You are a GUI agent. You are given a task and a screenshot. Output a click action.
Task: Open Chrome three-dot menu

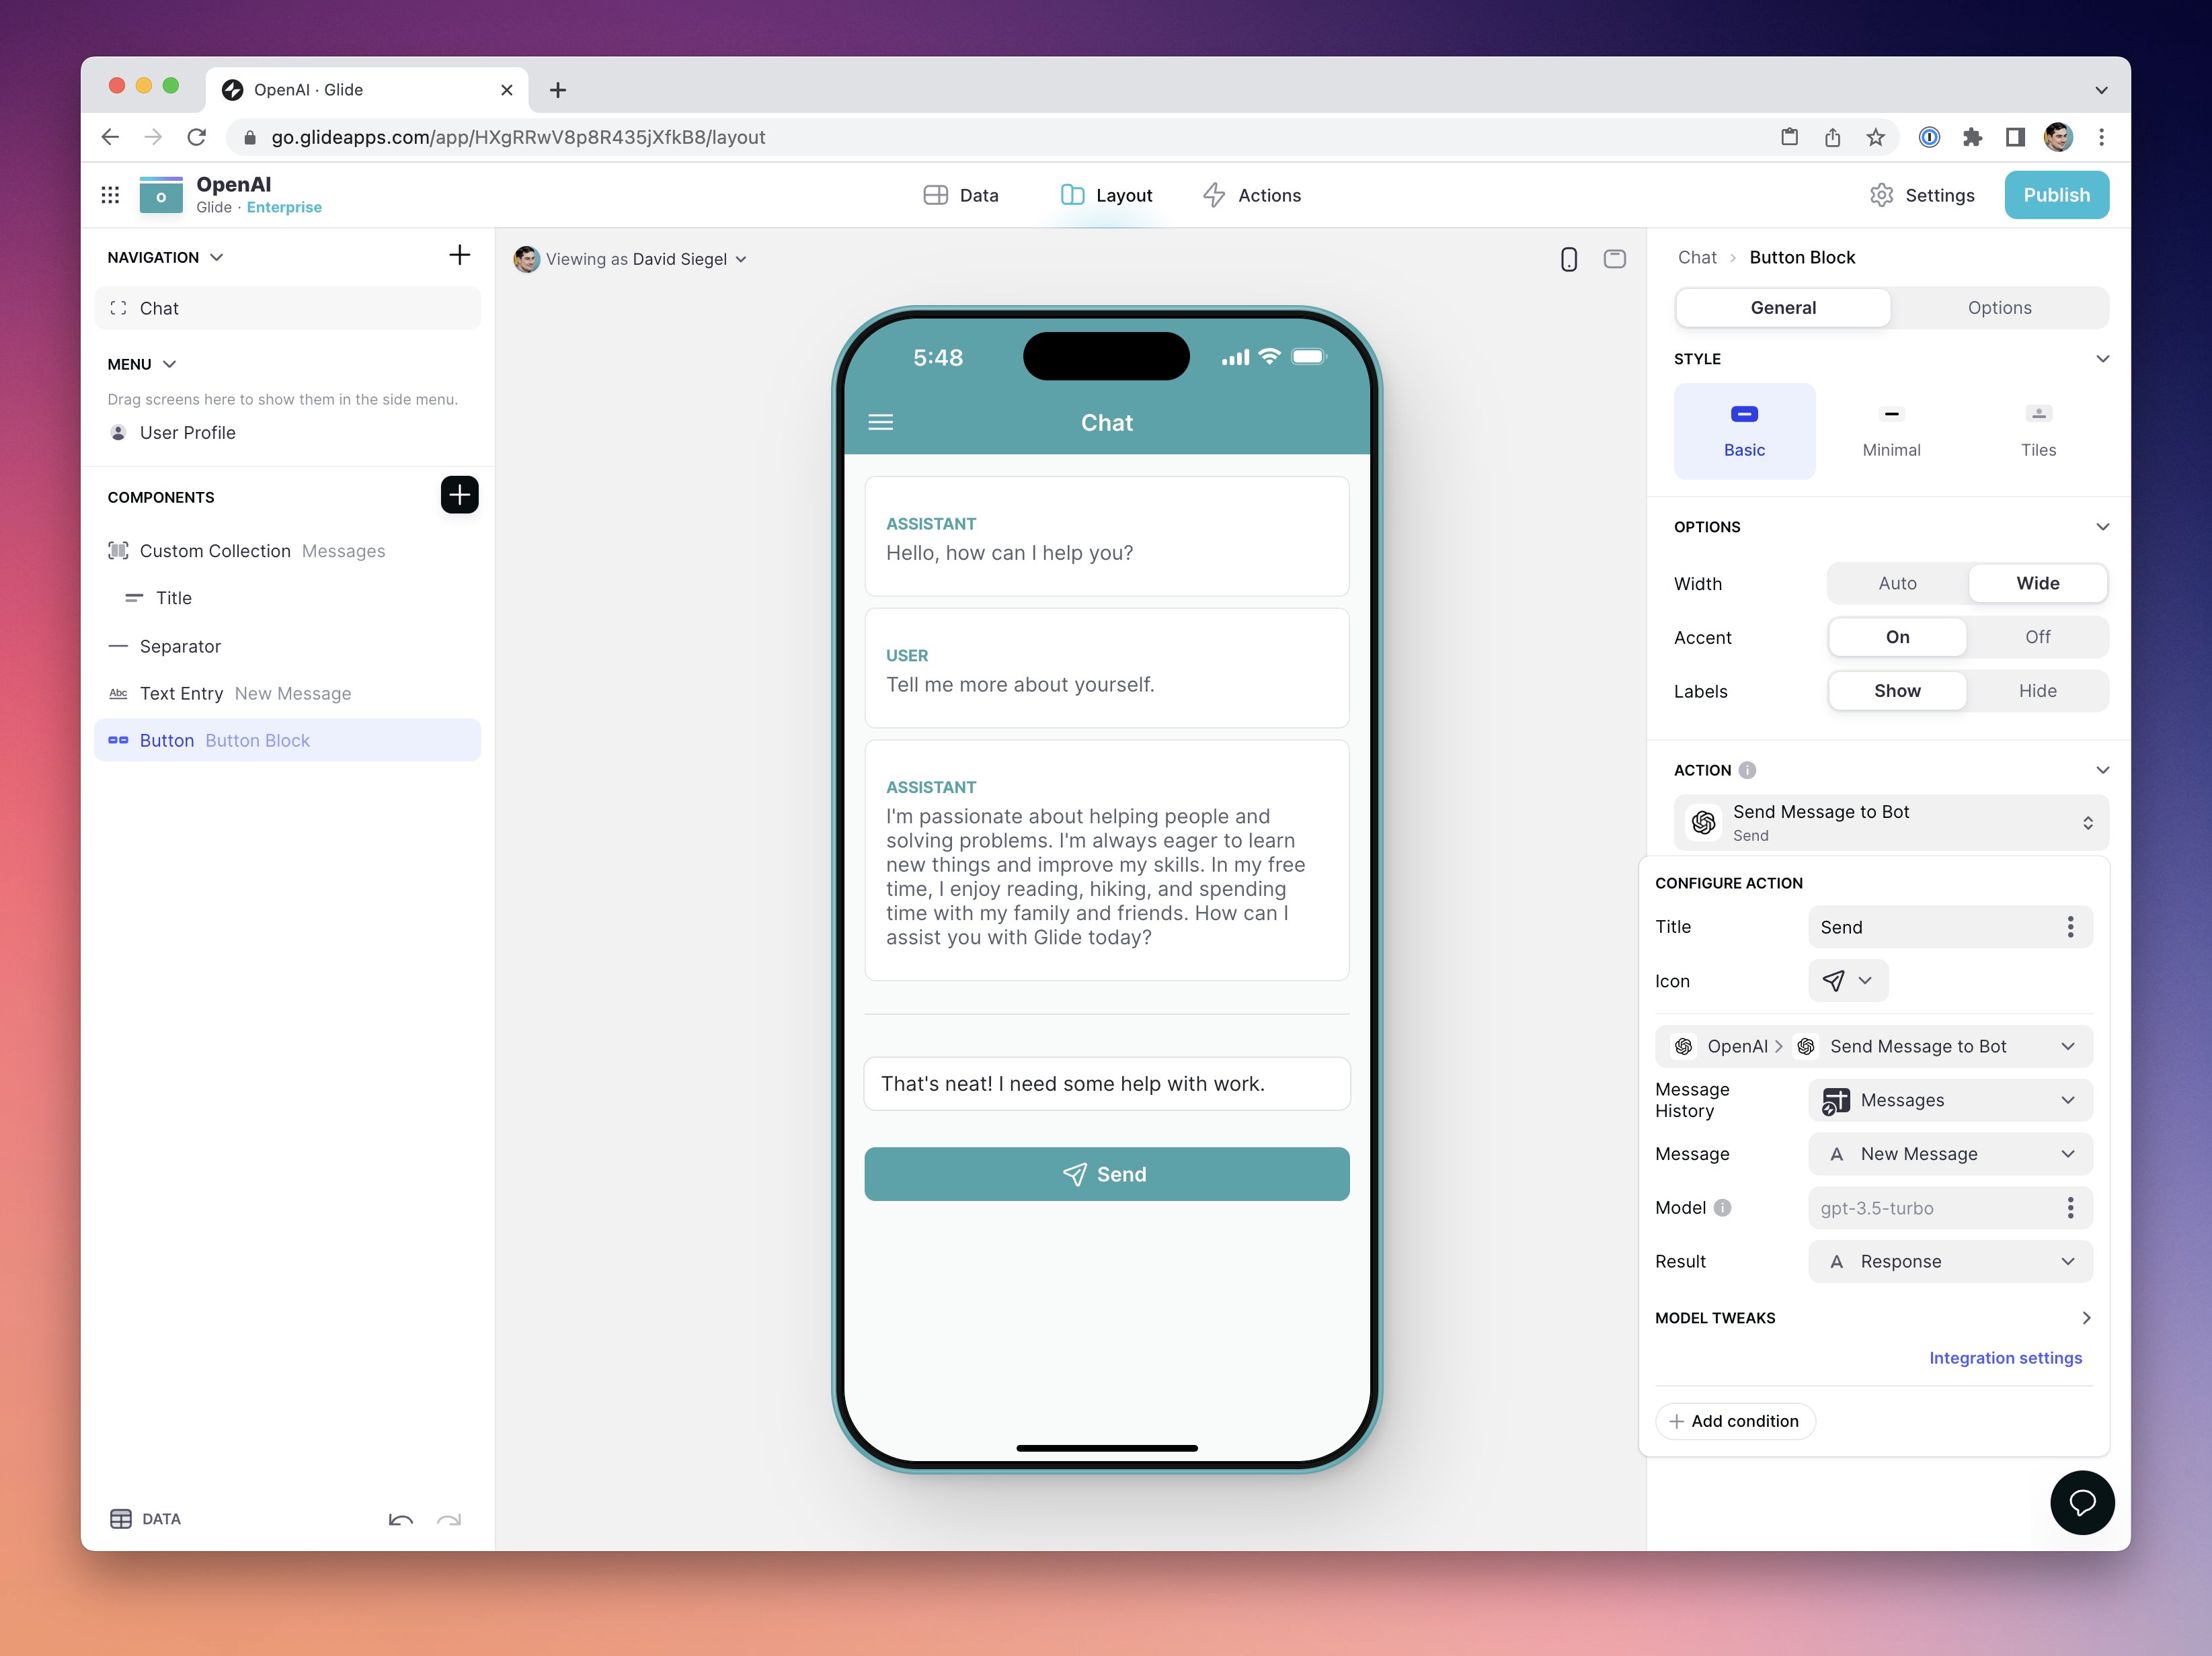[2100, 137]
